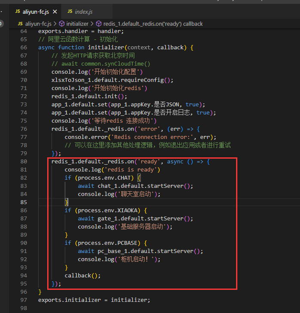Screen dimensions: 300x313
Task: Click line number 85 in gutter
Action: pos(24,202)
